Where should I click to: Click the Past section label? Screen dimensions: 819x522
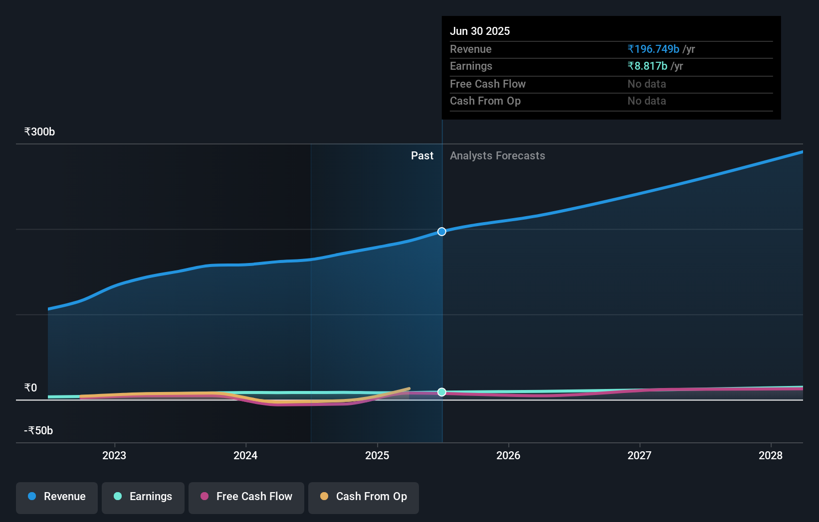click(x=422, y=155)
